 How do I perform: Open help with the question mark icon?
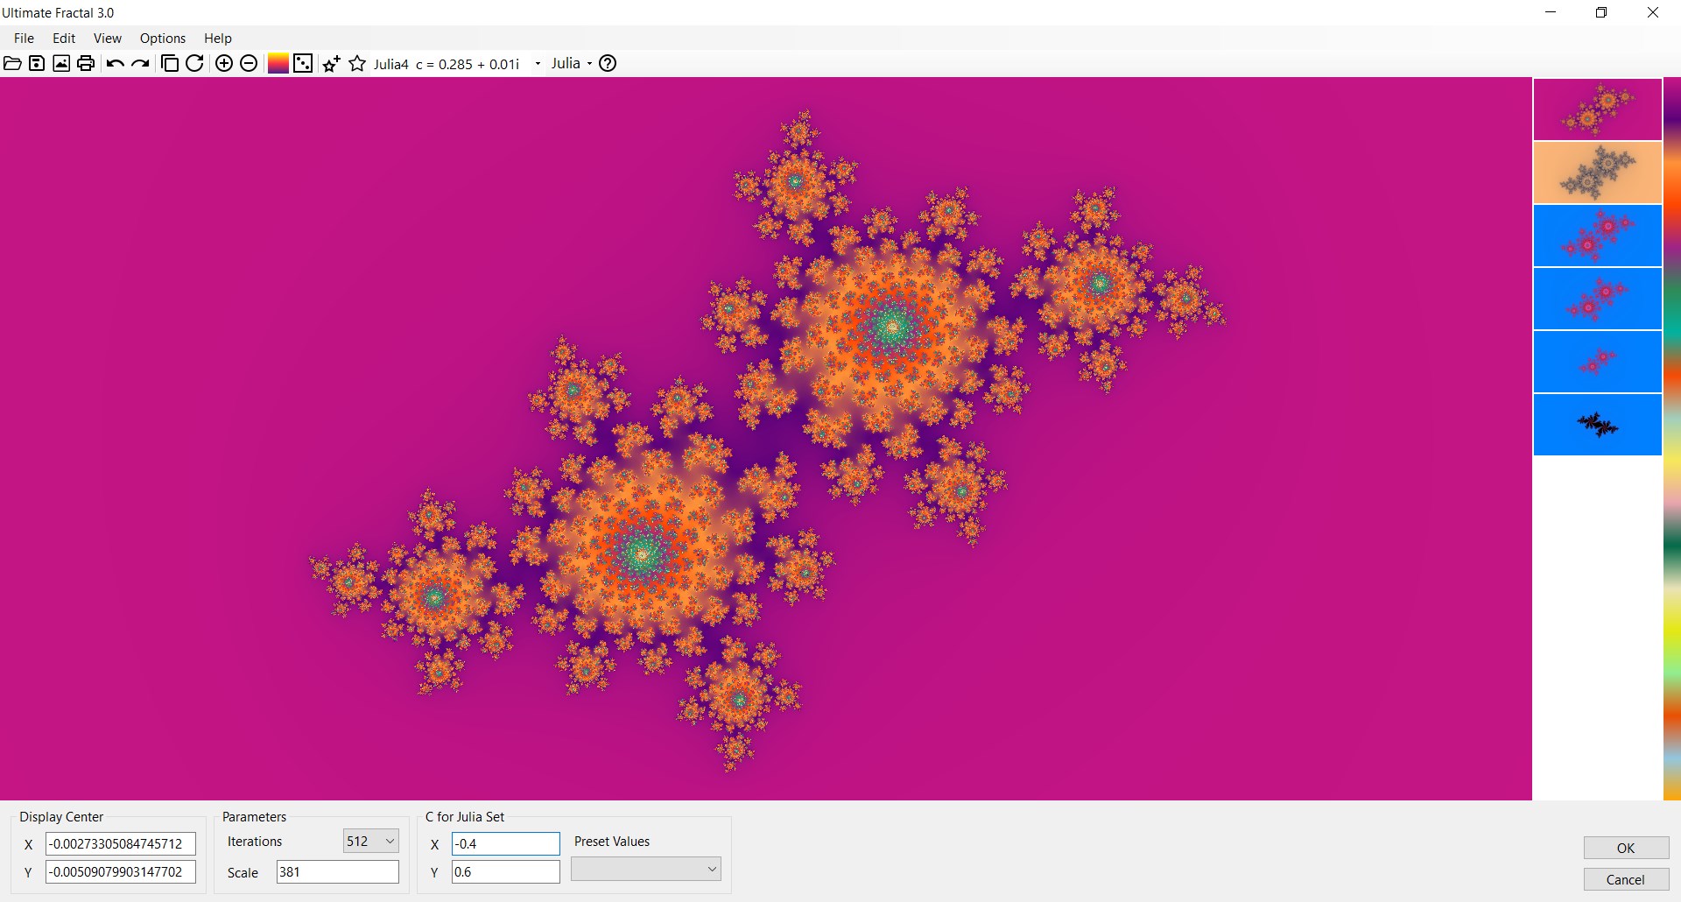click(608, 63)
